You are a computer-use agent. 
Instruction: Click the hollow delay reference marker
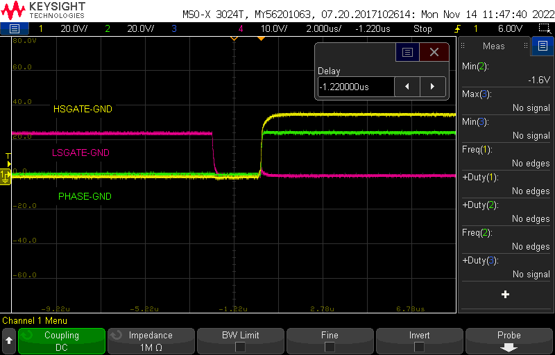[x=234, y=38]
